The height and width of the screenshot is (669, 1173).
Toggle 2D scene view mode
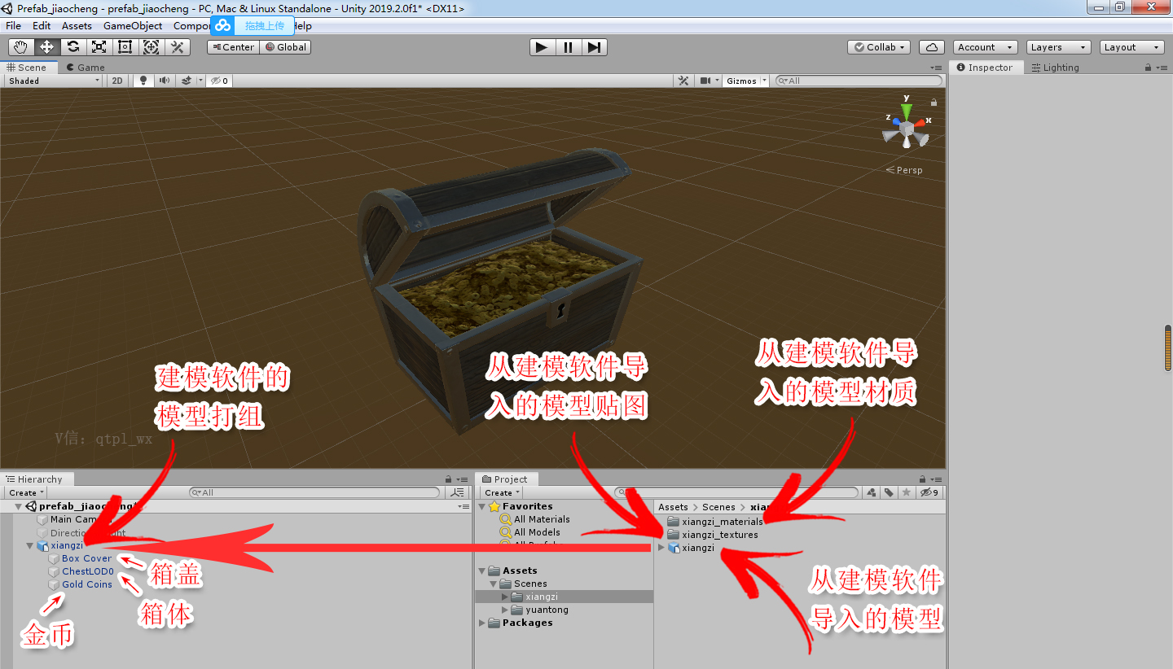(x=117, y=81)
